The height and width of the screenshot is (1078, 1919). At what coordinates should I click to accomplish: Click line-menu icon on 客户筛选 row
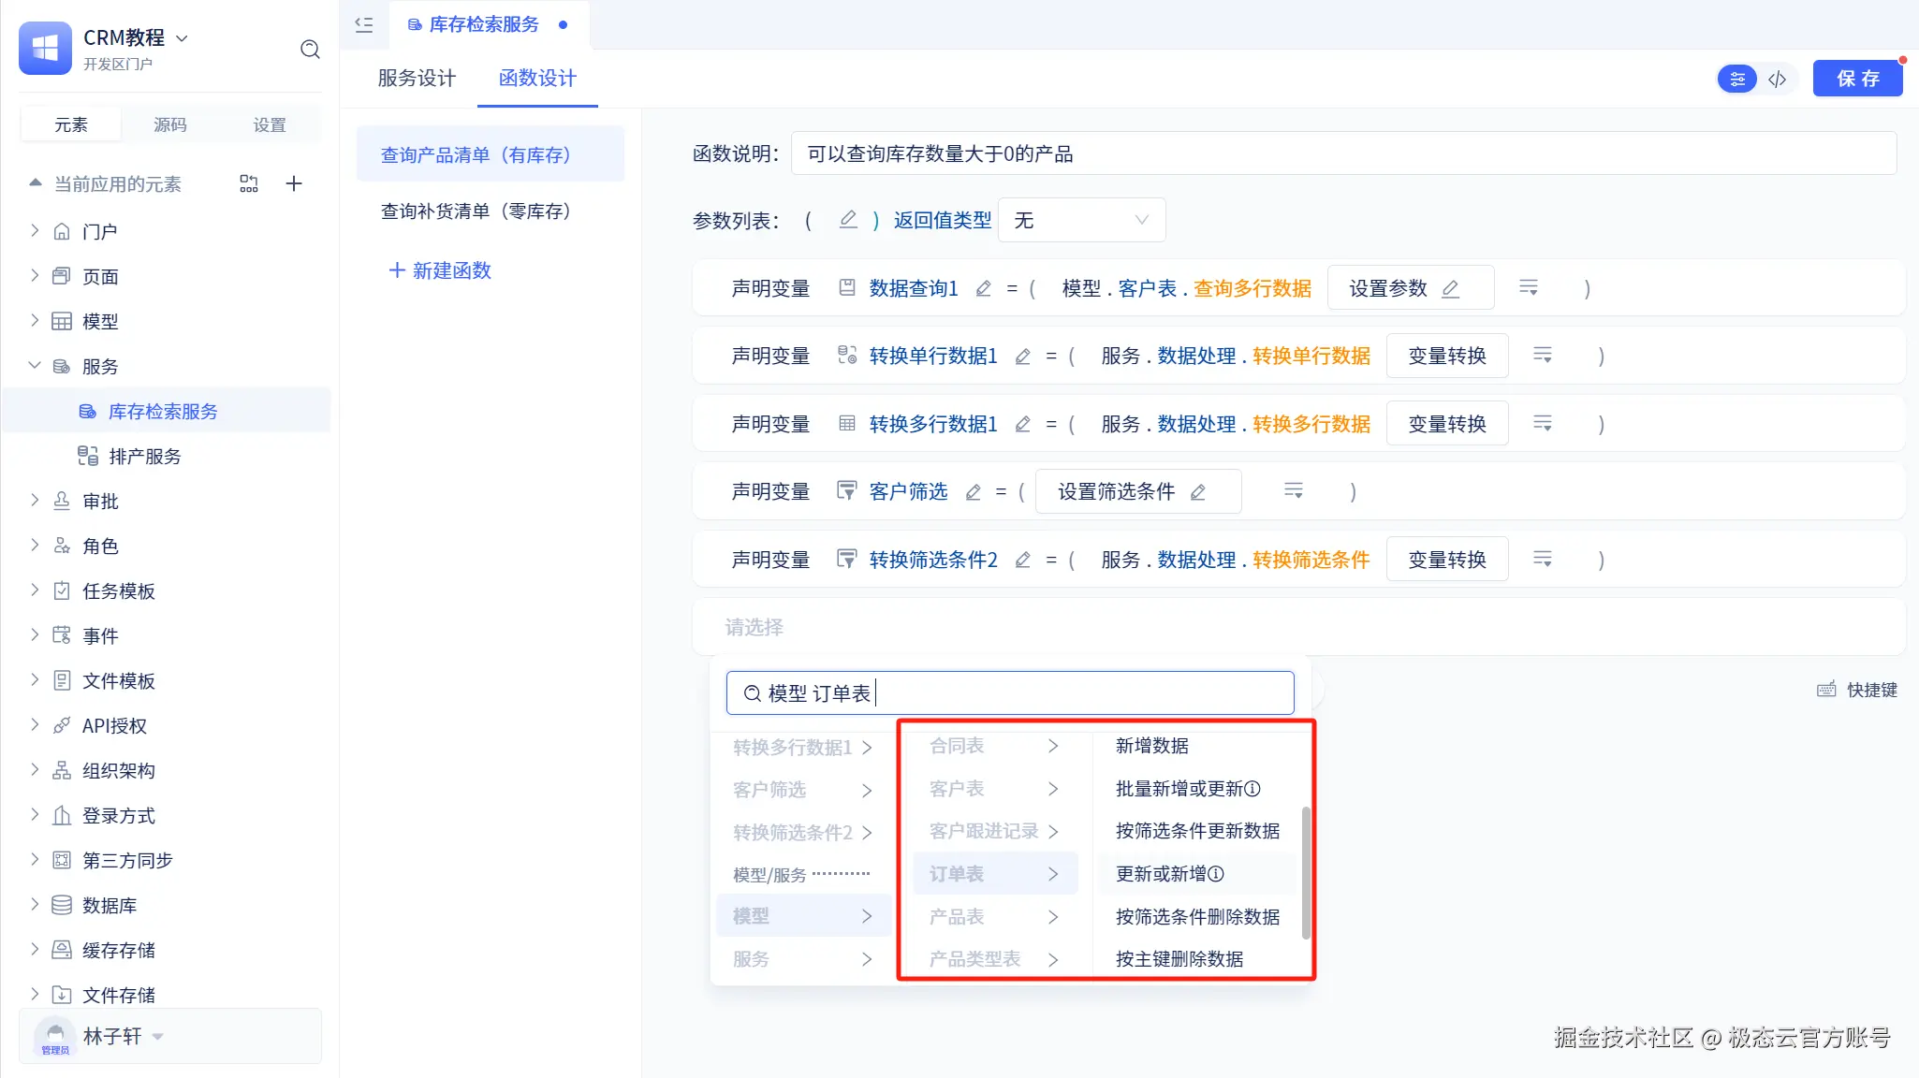point(1293,490)
